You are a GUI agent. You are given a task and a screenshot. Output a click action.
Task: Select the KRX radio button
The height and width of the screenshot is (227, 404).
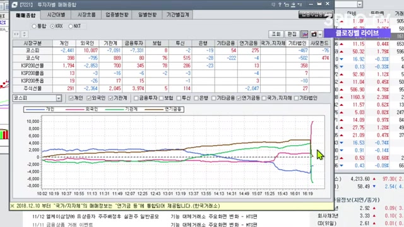(52, 26)
